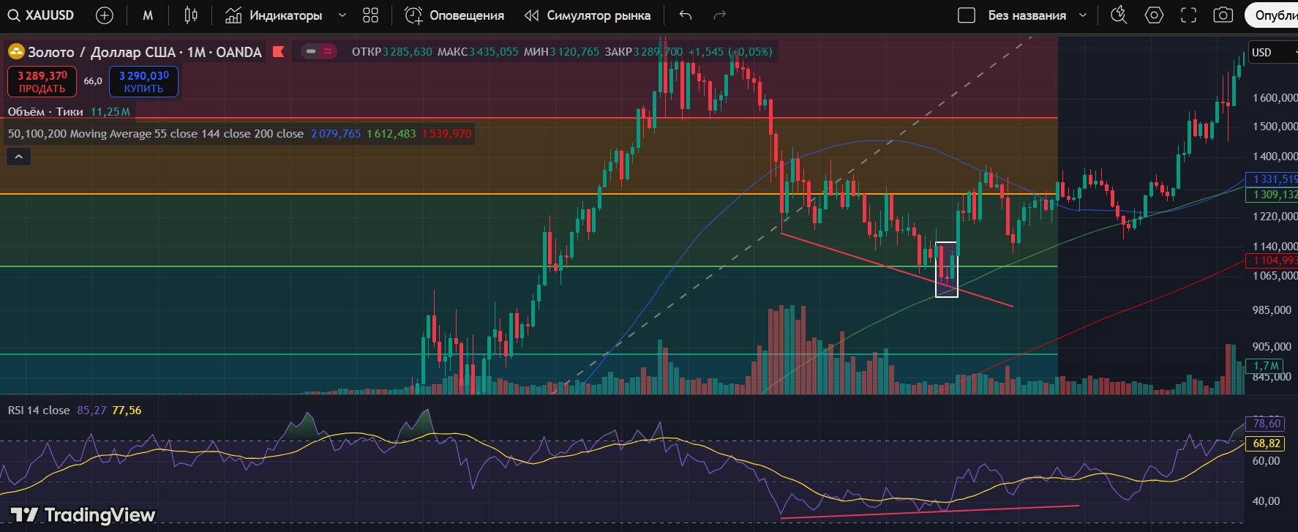Open chart settings hexagon icon
Viewport: 1298px width, 532px height.
(1154, 15)
